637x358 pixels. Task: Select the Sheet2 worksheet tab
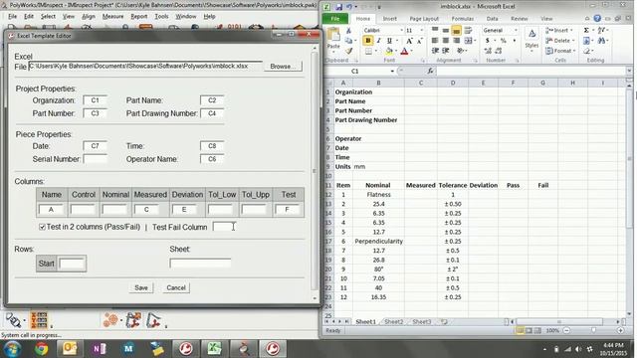coord(394,322)
